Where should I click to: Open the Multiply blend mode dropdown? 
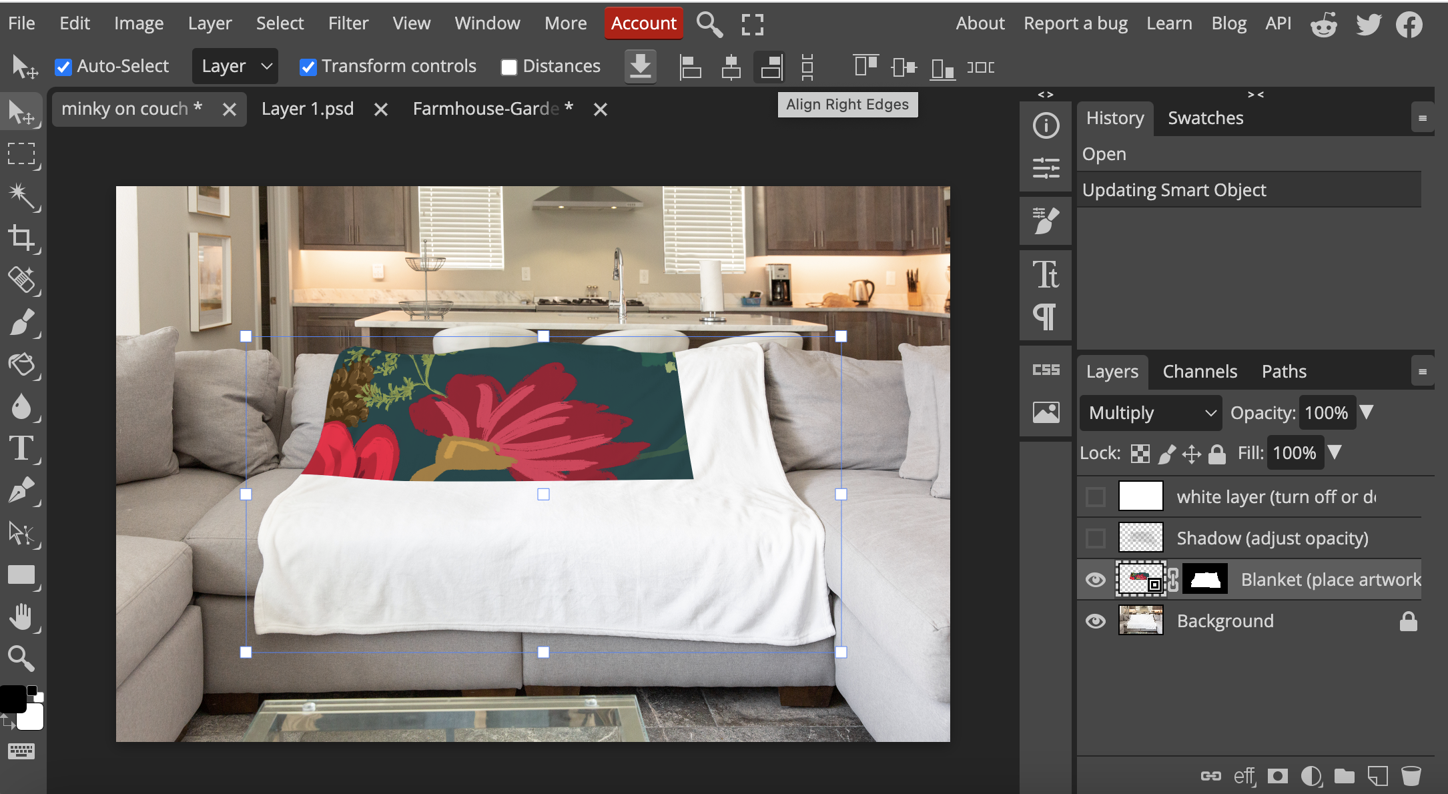pos(1150,413)
